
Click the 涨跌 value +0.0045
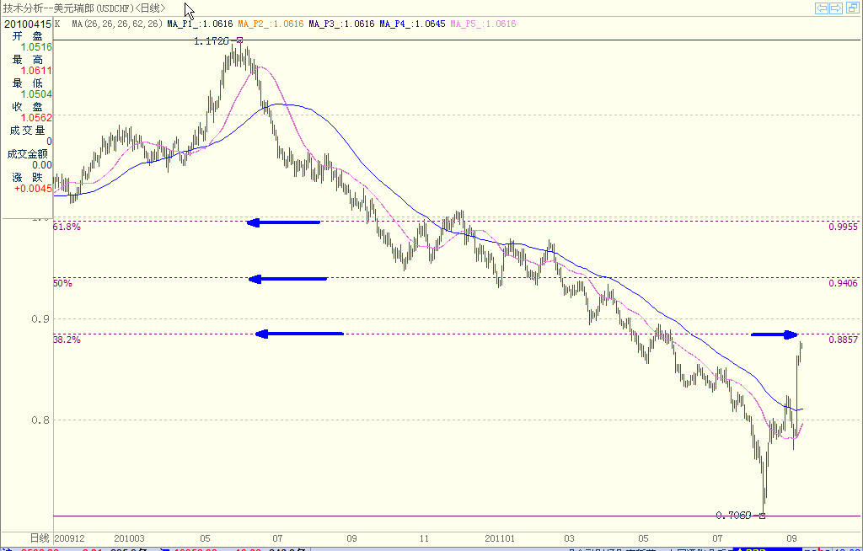pos(34,189)
